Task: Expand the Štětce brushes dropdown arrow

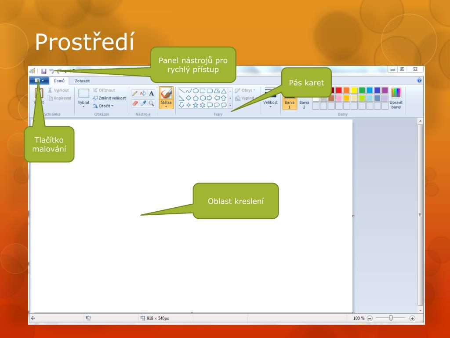Action: [x=167, y=107]
